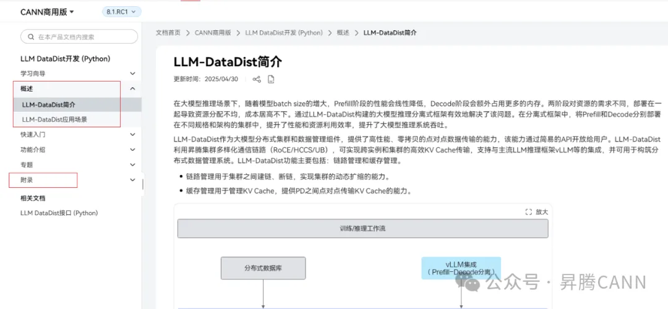668x309 pixels.
Task: Click the page title LLM-DataDist简介
Action: pos(228,62)
